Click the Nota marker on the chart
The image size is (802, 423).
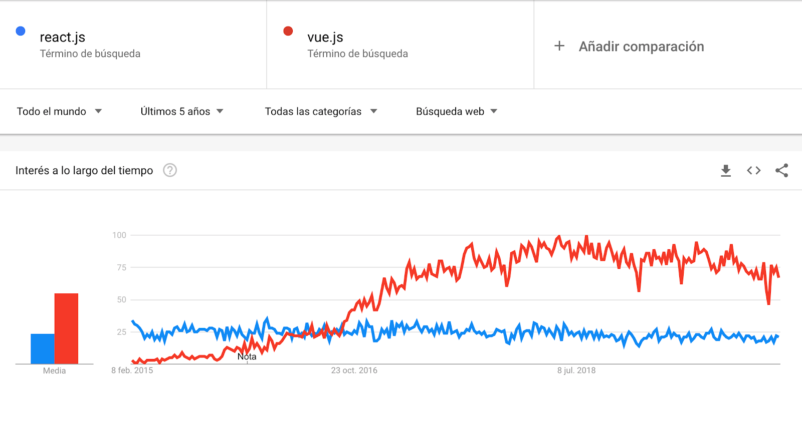pos(247,356)
